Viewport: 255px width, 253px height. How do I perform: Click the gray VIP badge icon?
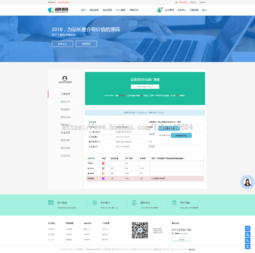pos(103,169)
